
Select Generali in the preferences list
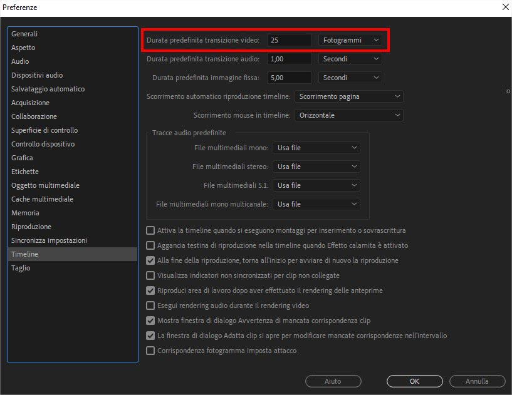pyautogui.click(x=24, y=34)
